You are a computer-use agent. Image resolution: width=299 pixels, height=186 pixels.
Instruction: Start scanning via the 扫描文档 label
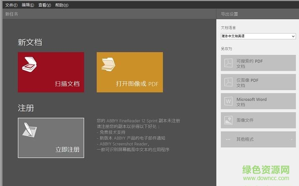[67, 84]
